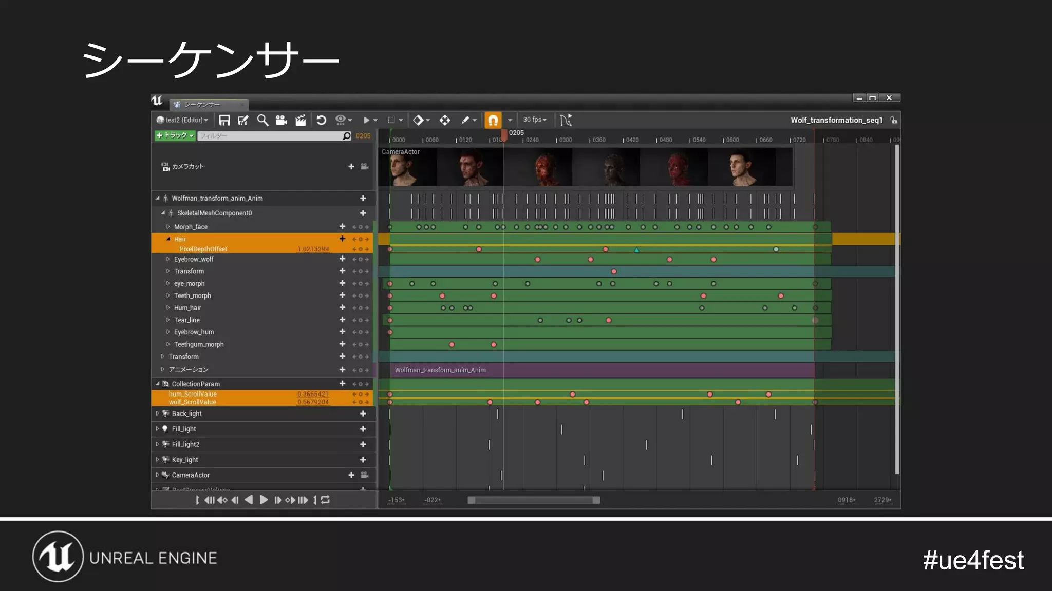1052x591 pixels.
Task: Select the Key_light track row
Action: tap(262, 460)
